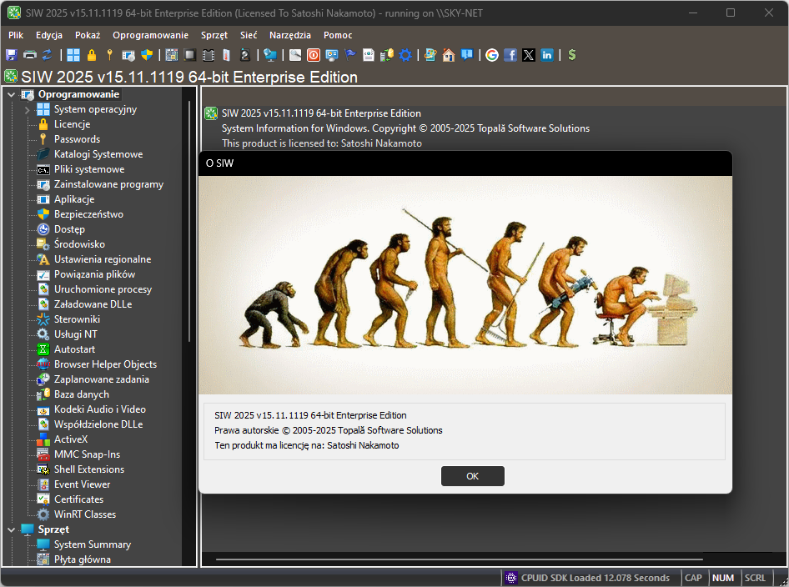Click the tree panel vertical scrollbar
789x587 pixels.
click(x=189, y=221)
